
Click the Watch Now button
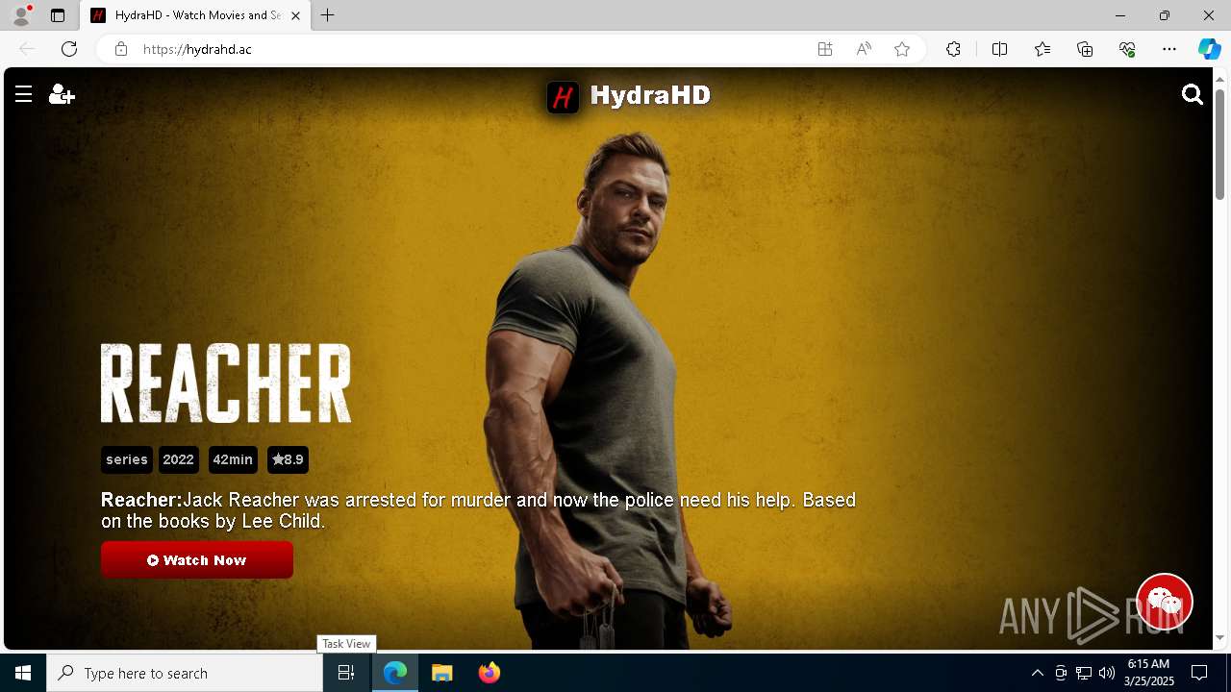click(197, 560)
